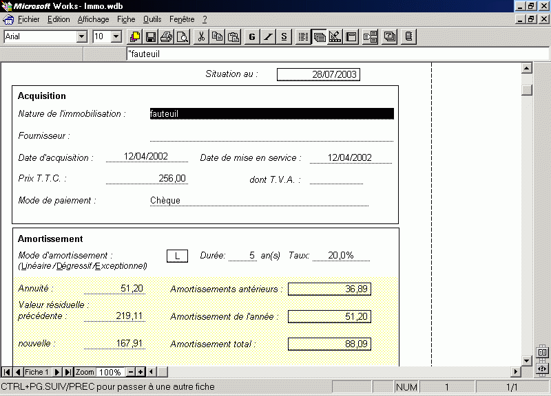Click the lower help question icon at bottom right

542,368
